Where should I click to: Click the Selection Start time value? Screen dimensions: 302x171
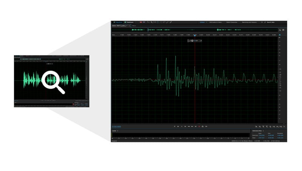pos(261,136)
